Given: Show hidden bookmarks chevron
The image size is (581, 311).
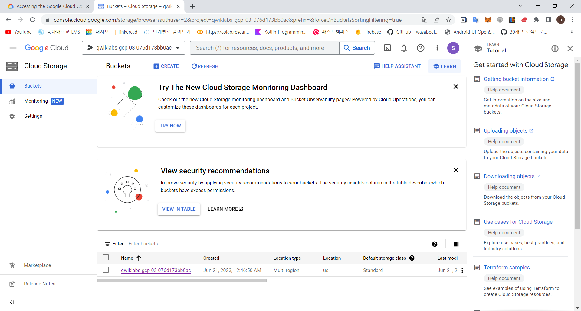Looking at the screenshot, I should (572, 32).
